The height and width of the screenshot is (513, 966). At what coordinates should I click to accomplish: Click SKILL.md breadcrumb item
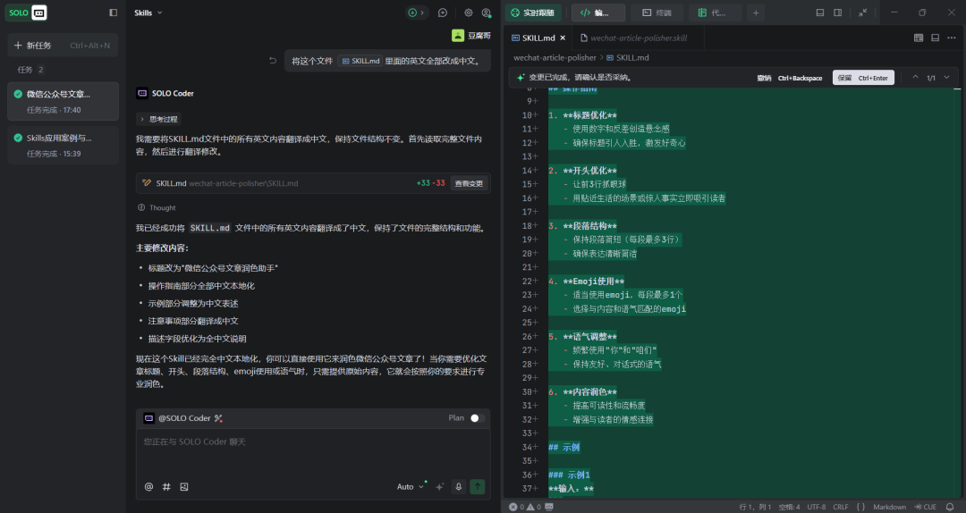pos(628,57)
